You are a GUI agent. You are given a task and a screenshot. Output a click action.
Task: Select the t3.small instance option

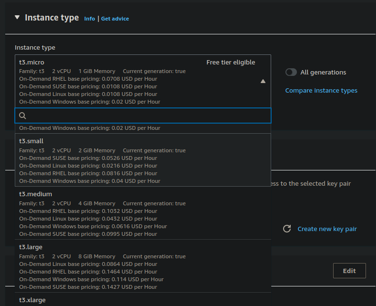pos(143,160)
